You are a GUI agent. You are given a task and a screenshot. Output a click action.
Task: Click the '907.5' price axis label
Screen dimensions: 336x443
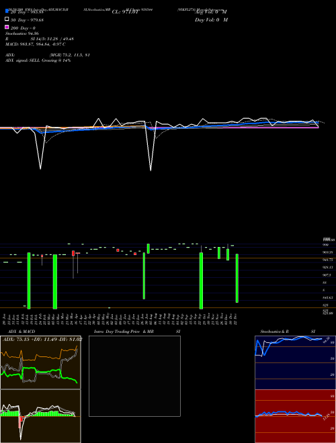(x=327, y=275)
